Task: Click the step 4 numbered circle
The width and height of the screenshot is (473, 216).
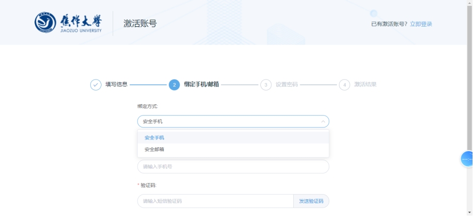Action: [x=344, y=85]
